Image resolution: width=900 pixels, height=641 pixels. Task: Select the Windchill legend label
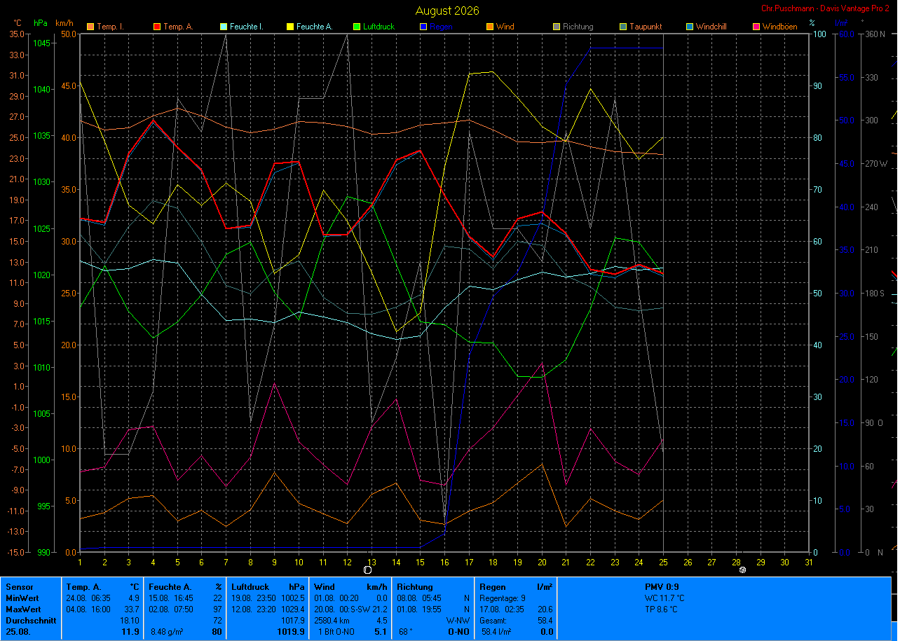[x=712, y=27]
